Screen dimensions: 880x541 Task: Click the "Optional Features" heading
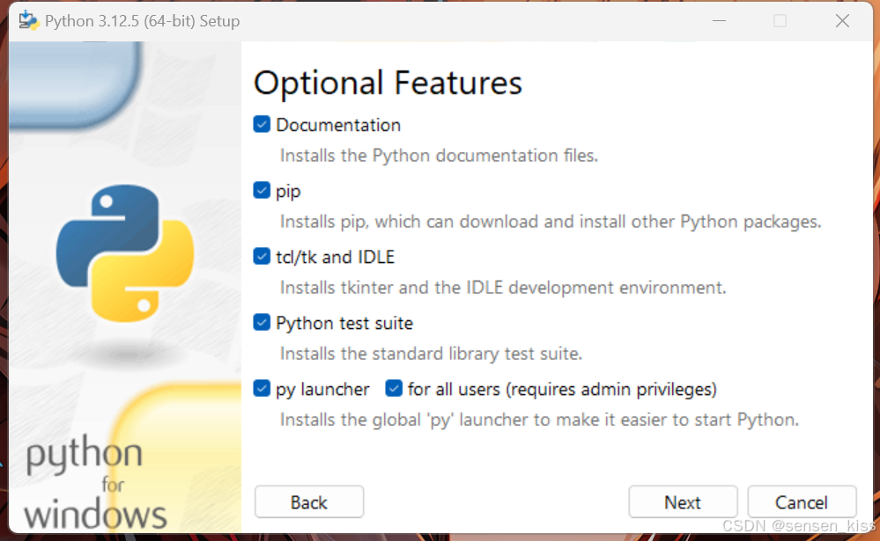point(388,83)
